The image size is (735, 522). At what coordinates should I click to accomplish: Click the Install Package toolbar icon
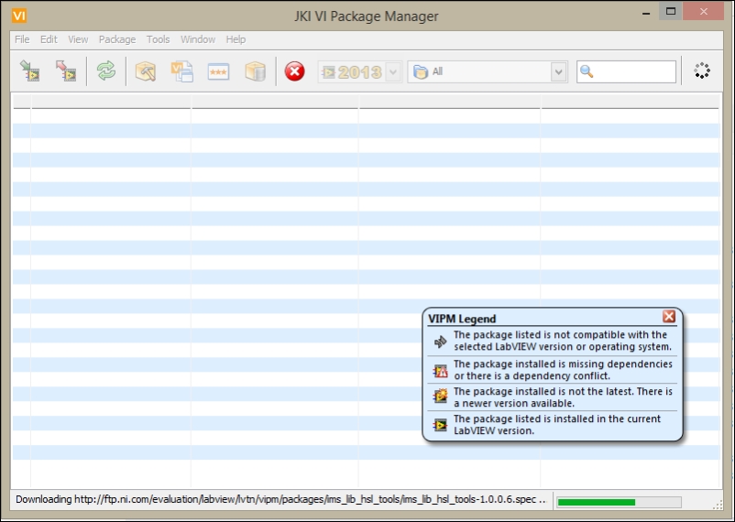[30, 71]
